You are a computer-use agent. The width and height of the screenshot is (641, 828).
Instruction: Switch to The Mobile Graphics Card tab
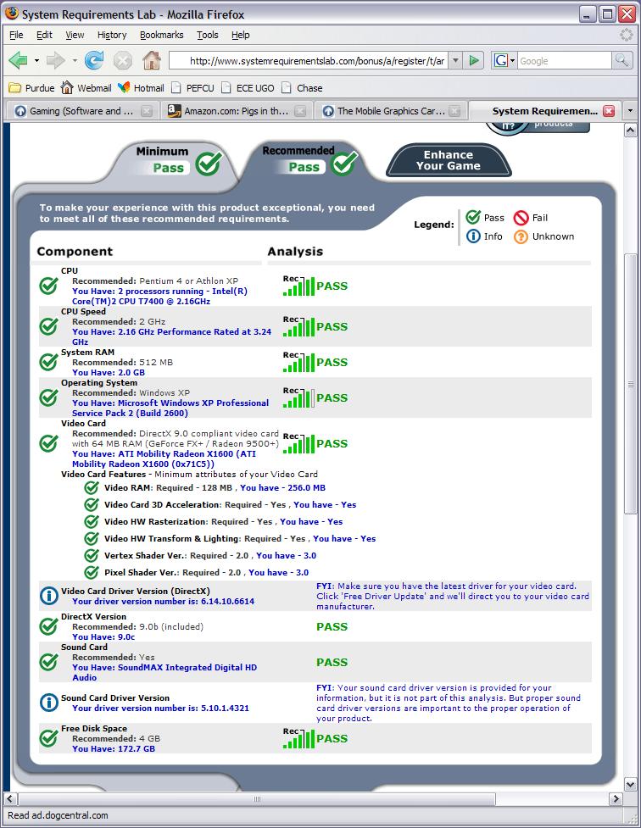tap(389, 111)
